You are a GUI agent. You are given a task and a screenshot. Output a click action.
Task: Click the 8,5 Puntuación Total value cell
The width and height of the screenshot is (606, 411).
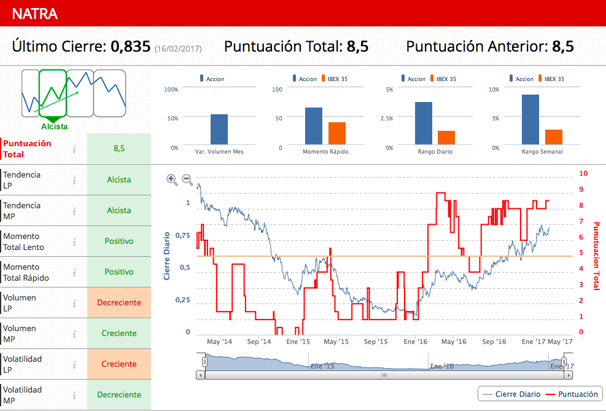[x=119, y=149]
